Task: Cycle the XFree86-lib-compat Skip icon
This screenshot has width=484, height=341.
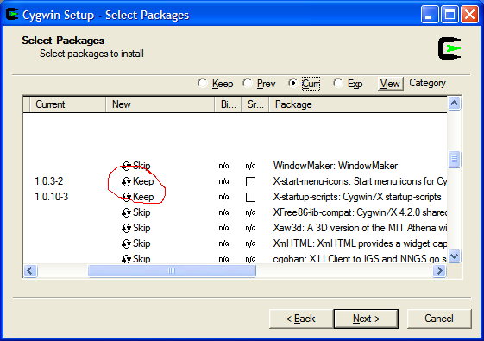Action: [x=126, y=212]
